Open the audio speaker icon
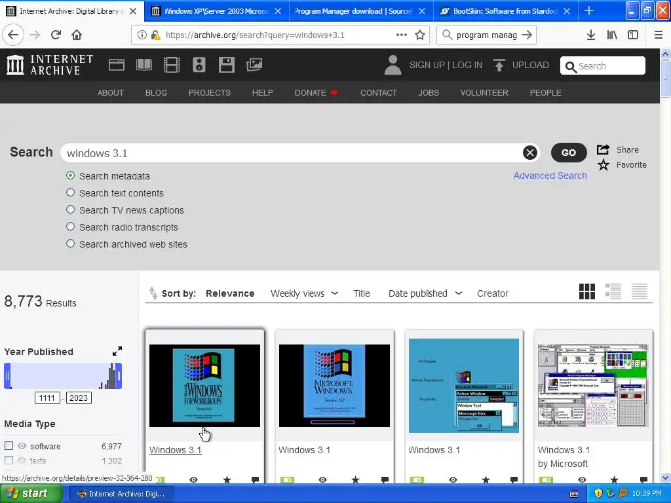Image resolution: width=671 pixels, height=503 pixels. pos(199,65)
